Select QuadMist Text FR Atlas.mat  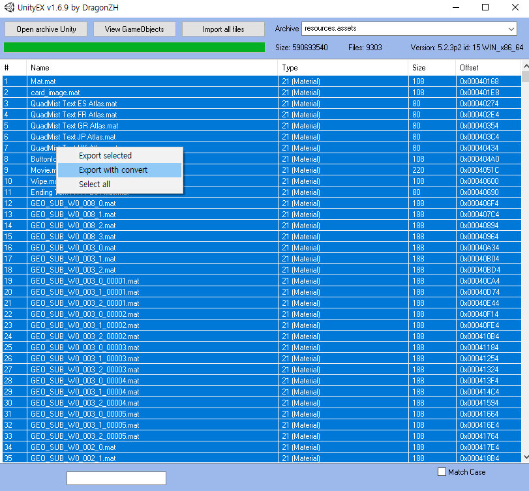pos(262,115)
